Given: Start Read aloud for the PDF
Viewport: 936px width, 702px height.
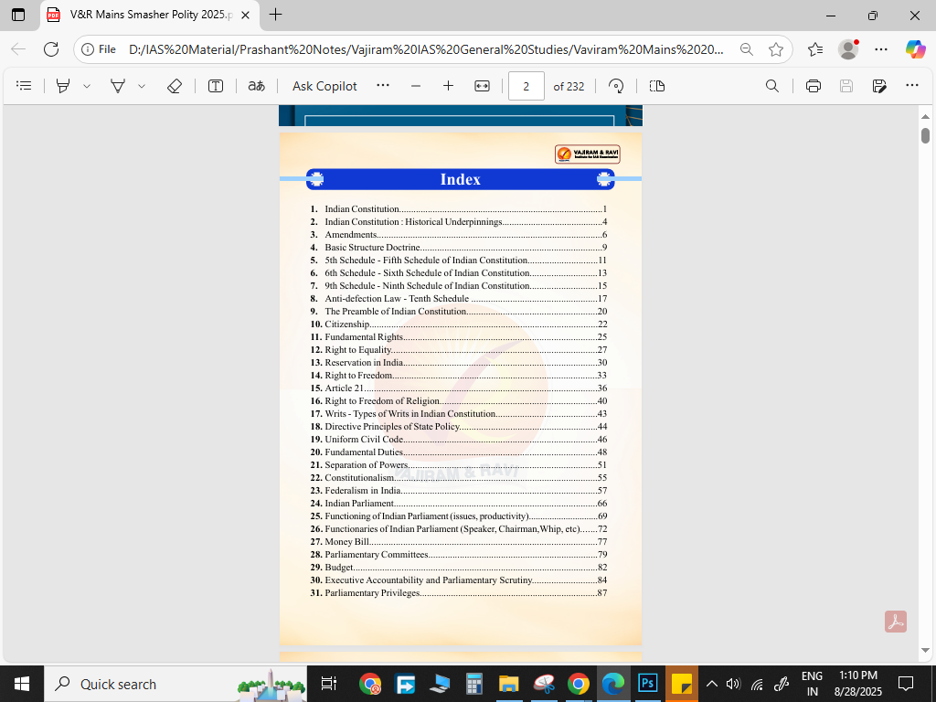Looking at the screenshot, I should pos(257,86).
